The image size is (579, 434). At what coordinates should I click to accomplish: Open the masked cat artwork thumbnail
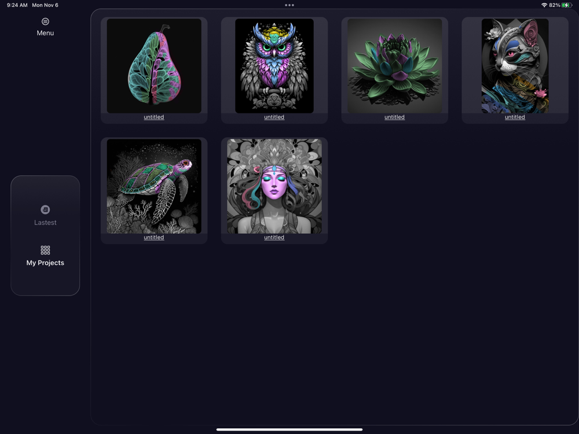pos(515,66)
